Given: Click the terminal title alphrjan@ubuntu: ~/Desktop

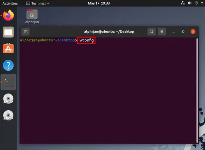Looking at the screenshot, I should point(109,32).
